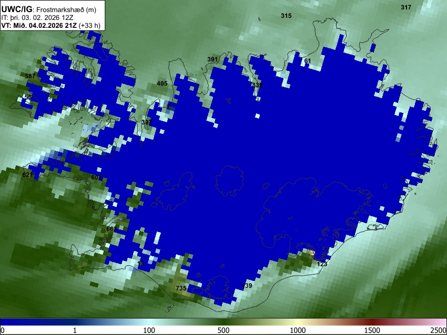Click the '663' value in the southwest
The width and height of the screenshot is (447, 335).
[111, 229]
